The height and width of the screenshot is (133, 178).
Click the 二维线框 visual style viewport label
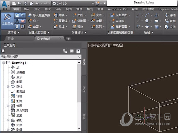(116, 45)
